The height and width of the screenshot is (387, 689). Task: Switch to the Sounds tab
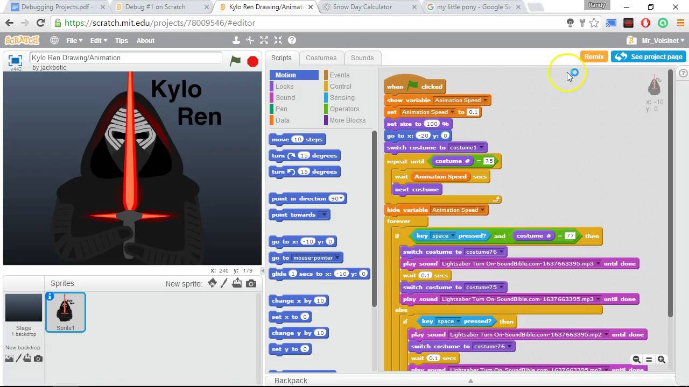click(x=362, y=58)
